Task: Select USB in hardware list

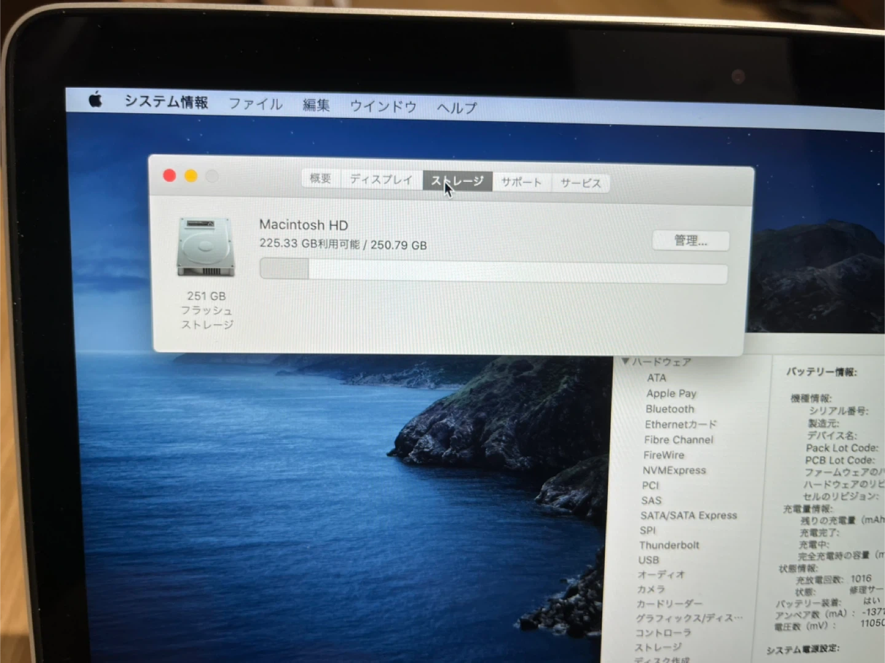Action: point(649,560)
